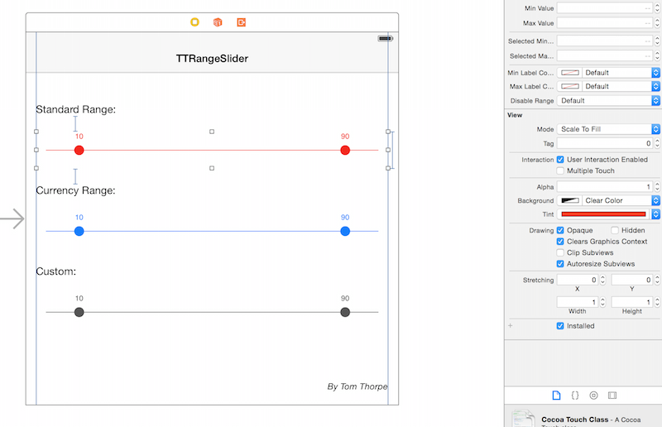Screen dimensions: 662x427
Task: Toggle the Installed checkbox
Action: (560, 326)
